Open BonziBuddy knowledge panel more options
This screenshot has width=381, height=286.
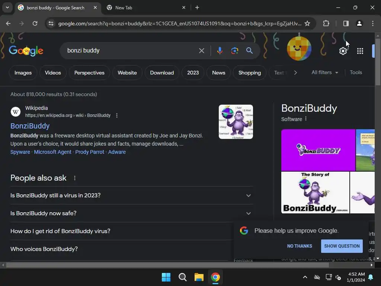point(306,119)
